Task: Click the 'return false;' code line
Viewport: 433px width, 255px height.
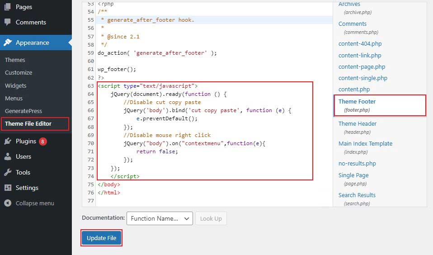Action: point(157,151)
